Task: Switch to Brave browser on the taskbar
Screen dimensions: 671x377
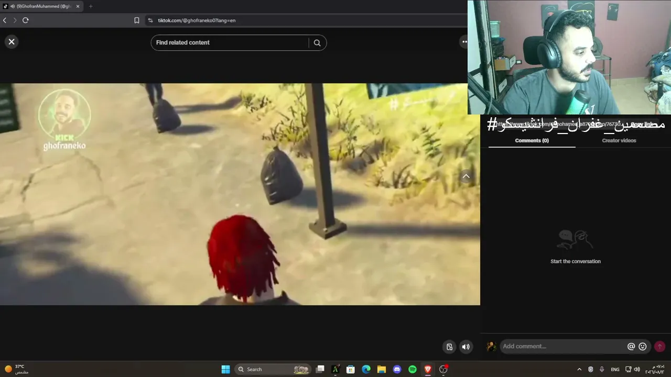Action: click(428, 369)
